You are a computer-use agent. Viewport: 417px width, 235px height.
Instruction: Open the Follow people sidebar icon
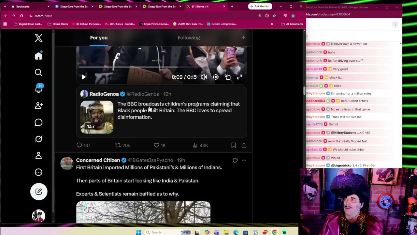pyautogui.click(x=38, y=105)
